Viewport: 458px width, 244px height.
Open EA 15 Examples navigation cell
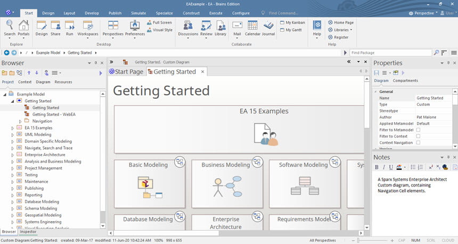[x=239, y=129]
